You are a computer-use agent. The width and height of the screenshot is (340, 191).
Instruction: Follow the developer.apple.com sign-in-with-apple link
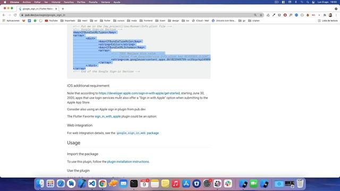click(x=139, y=93)
